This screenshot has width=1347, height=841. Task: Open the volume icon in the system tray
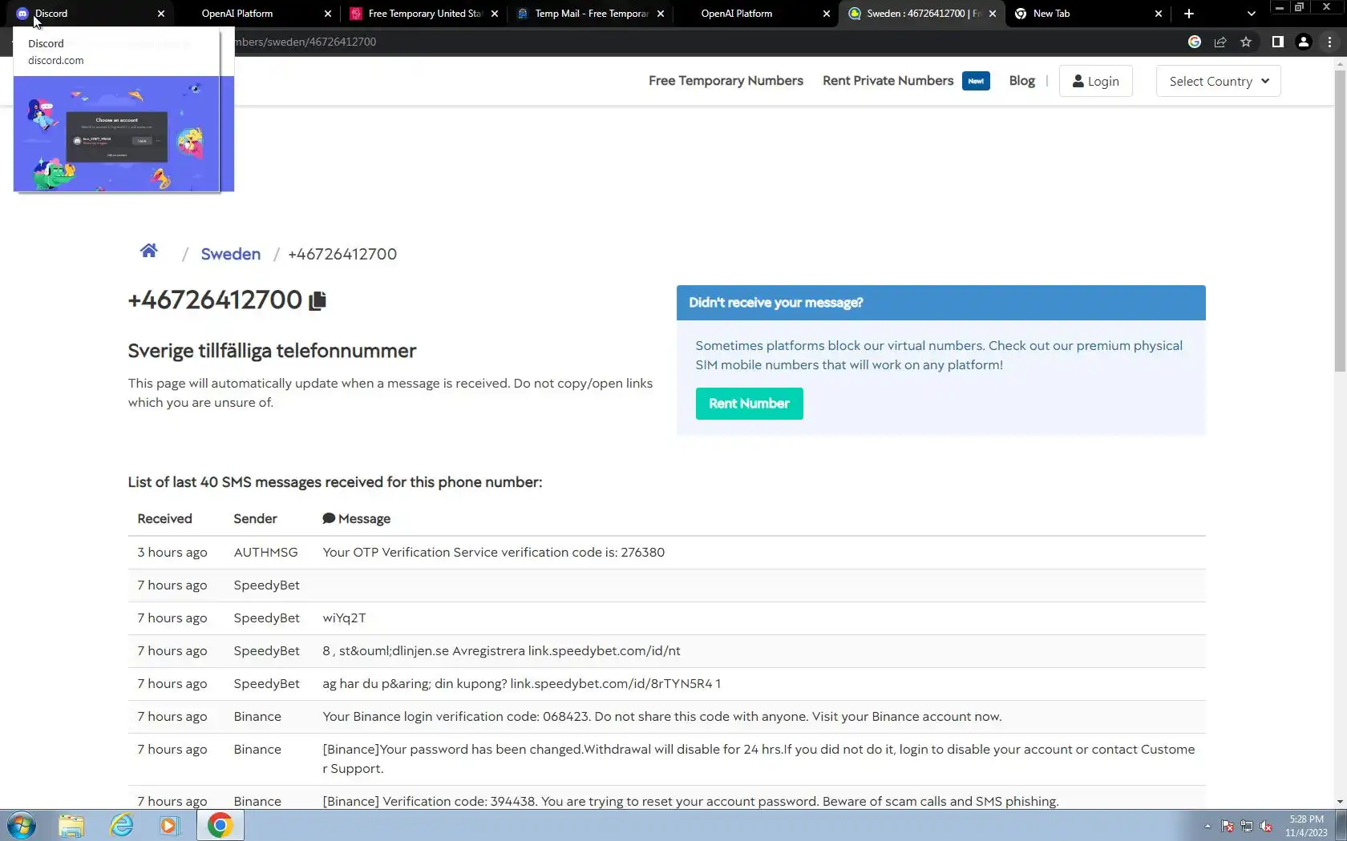click(1266, 827)
